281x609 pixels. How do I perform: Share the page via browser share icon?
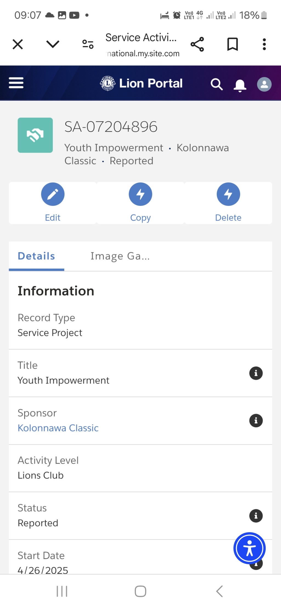[197, 44]
